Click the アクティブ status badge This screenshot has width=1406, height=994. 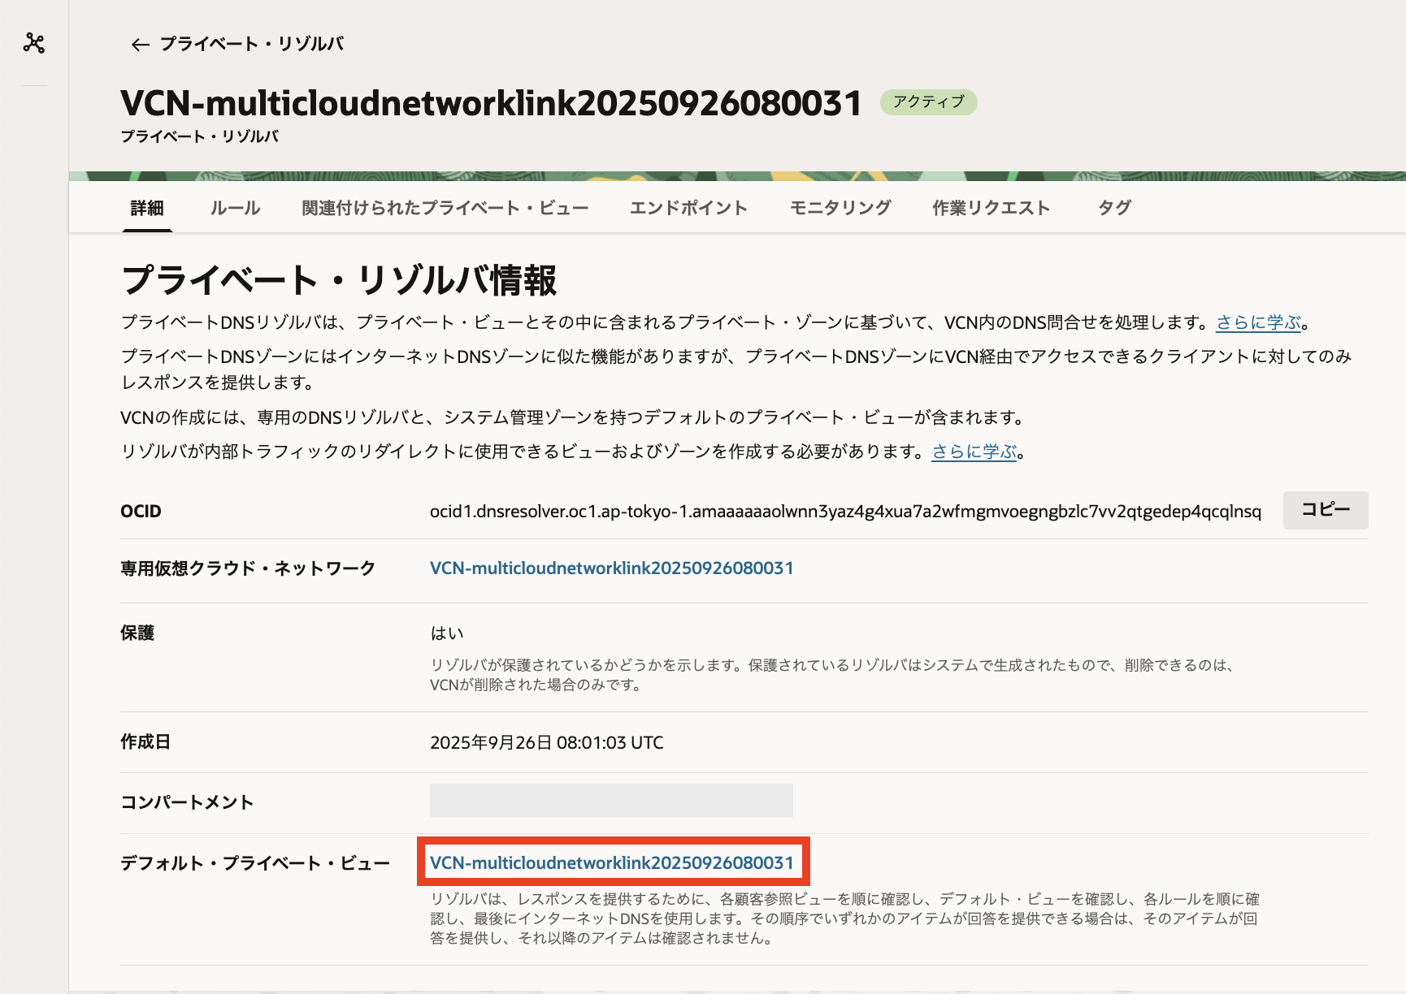[929, 102]
